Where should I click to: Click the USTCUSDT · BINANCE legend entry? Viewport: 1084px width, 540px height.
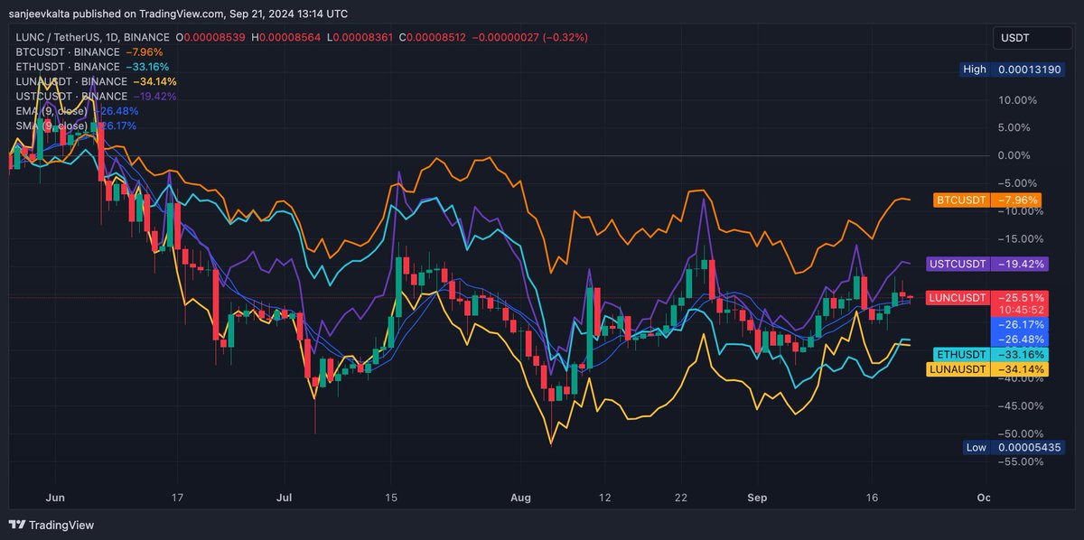click(x=96, y=96)
